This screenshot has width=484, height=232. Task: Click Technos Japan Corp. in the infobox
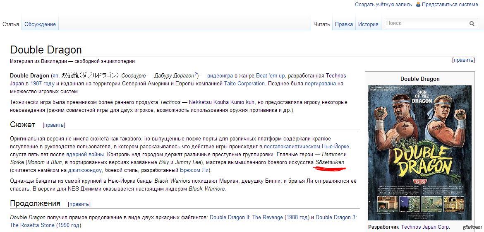(426, 227)
